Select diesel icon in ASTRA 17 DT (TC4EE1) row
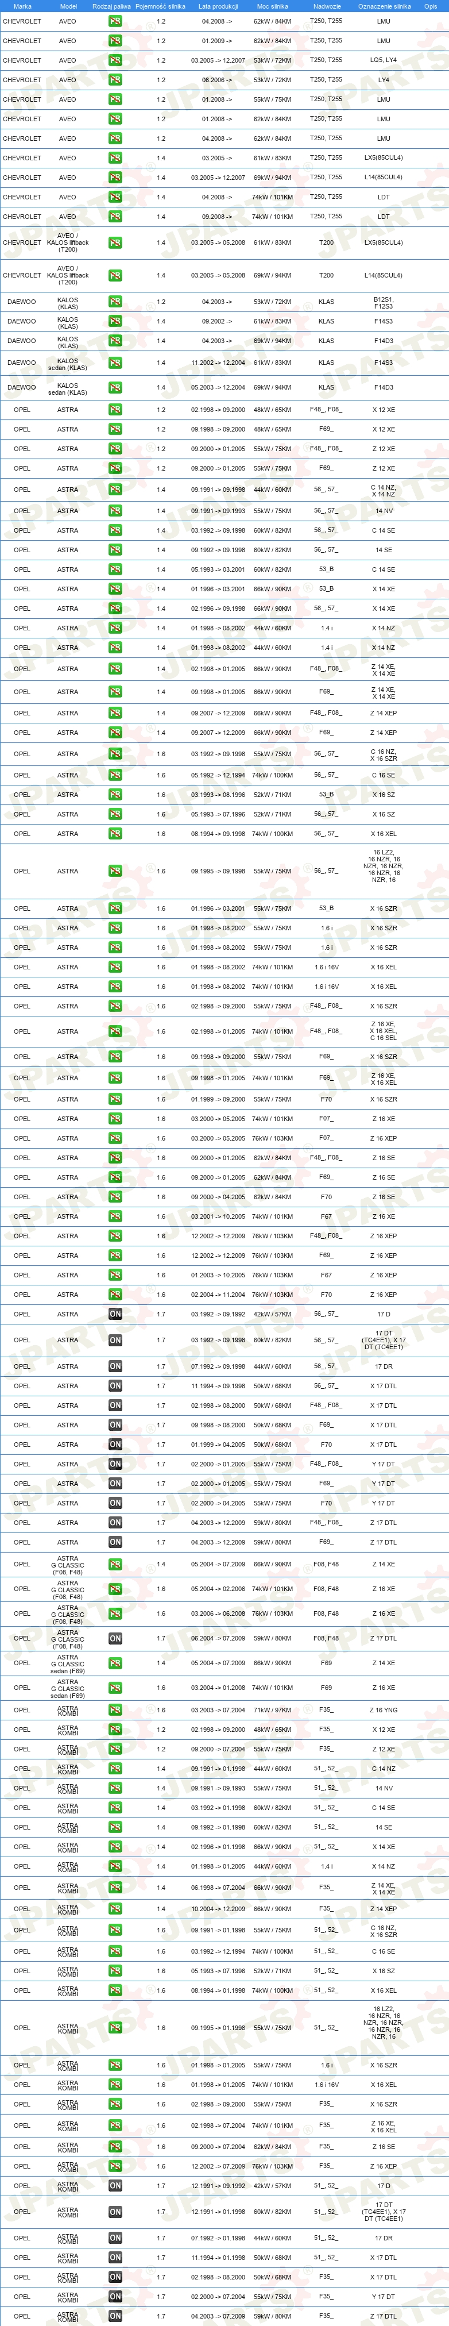 coord(114,1340)
